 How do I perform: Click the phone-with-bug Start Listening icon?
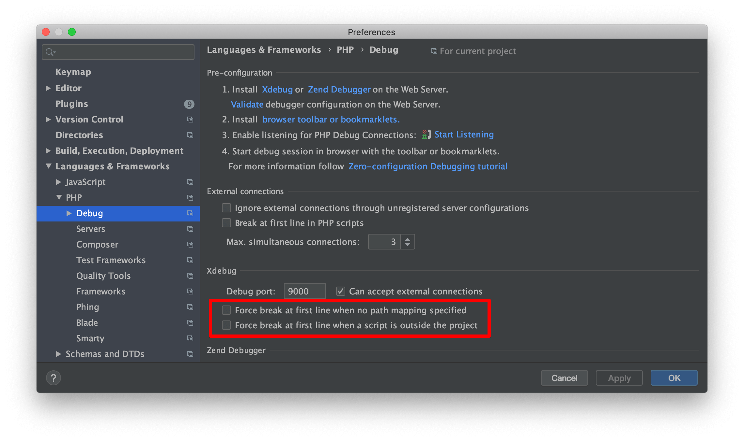tap(426, 135)
